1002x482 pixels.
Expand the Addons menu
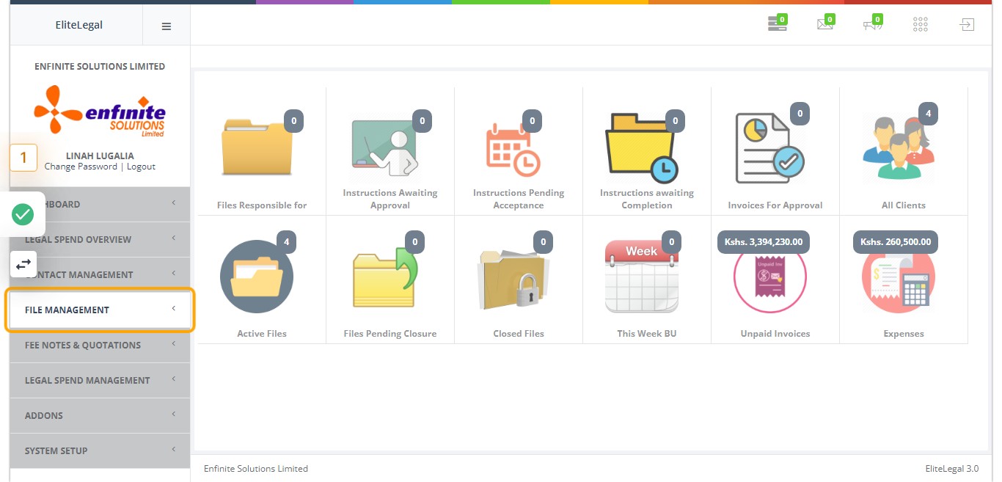click(x=100, y=415)
